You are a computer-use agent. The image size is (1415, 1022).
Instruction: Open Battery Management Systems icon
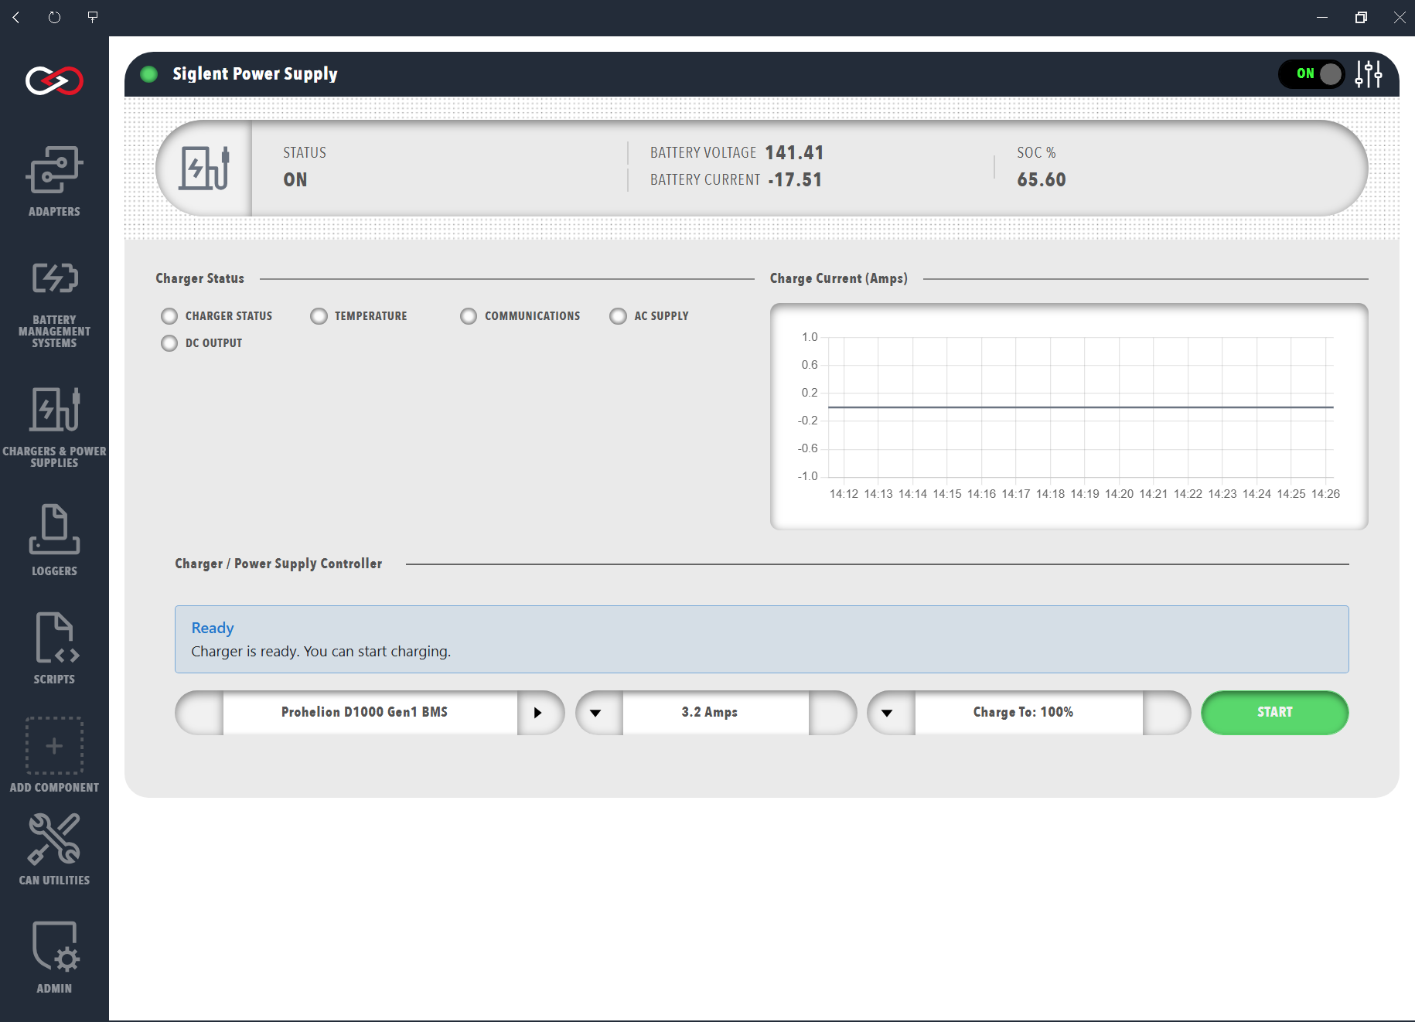[x=54, y=278]
